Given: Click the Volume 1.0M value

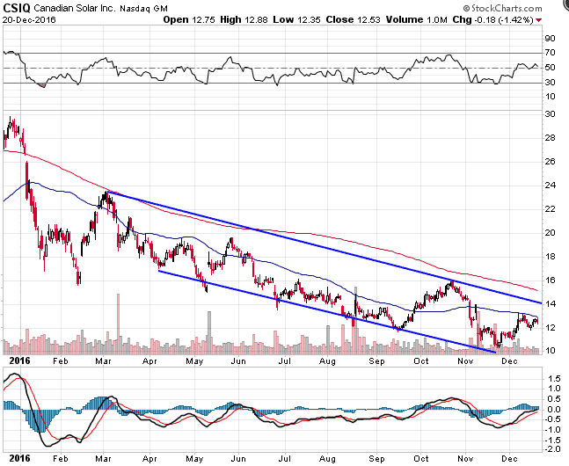Looking at the screenshot, I should coord(416,19).
